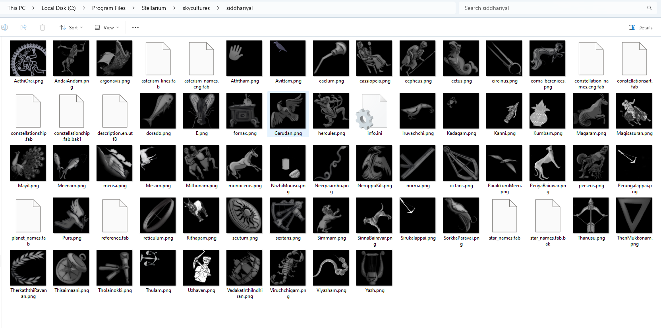Image resolution: width=661 pixels, height=328 pixels.
Task: Click the search magnifier icon
Action: [x=649, y=8]
